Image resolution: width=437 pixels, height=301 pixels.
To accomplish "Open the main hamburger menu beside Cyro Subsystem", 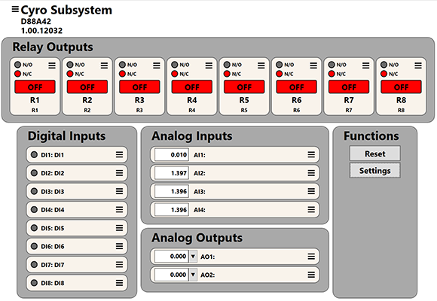I will 15,10.
